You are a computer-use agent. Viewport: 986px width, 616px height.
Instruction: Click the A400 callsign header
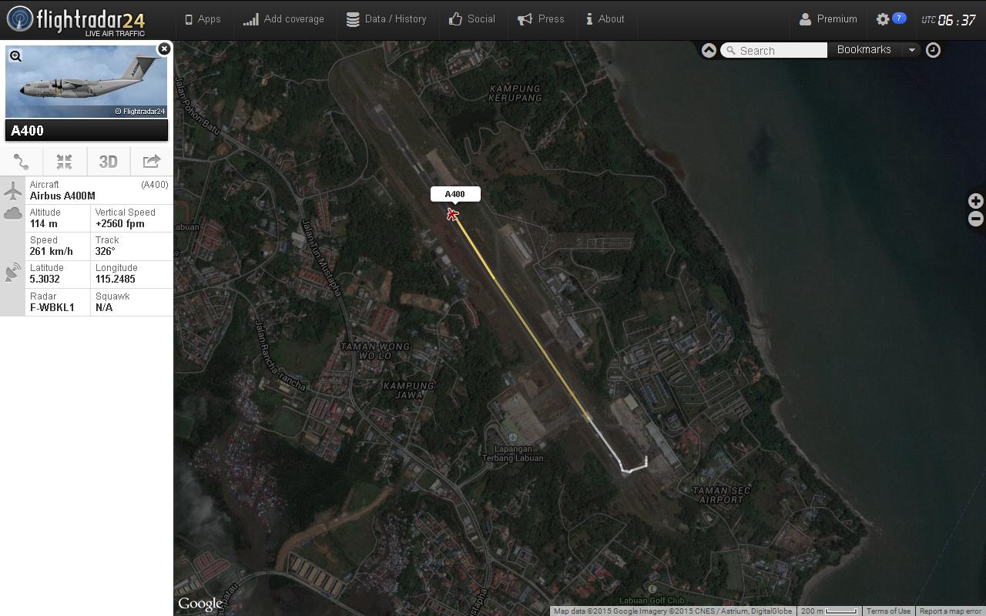click(86, 130)
